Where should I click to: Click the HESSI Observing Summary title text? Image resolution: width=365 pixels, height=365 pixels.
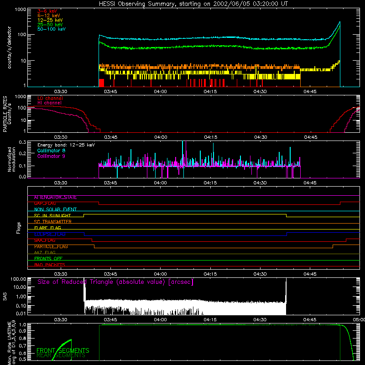[x=193, y=4]
